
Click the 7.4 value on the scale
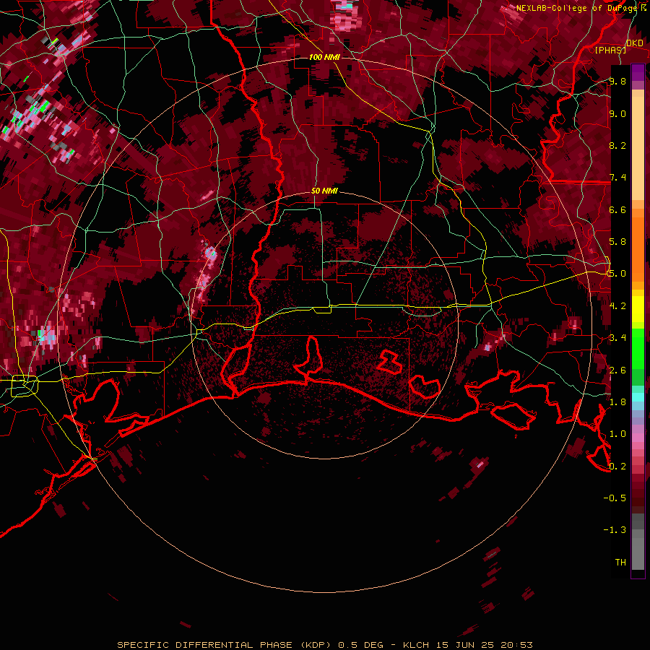pos(617,178)
